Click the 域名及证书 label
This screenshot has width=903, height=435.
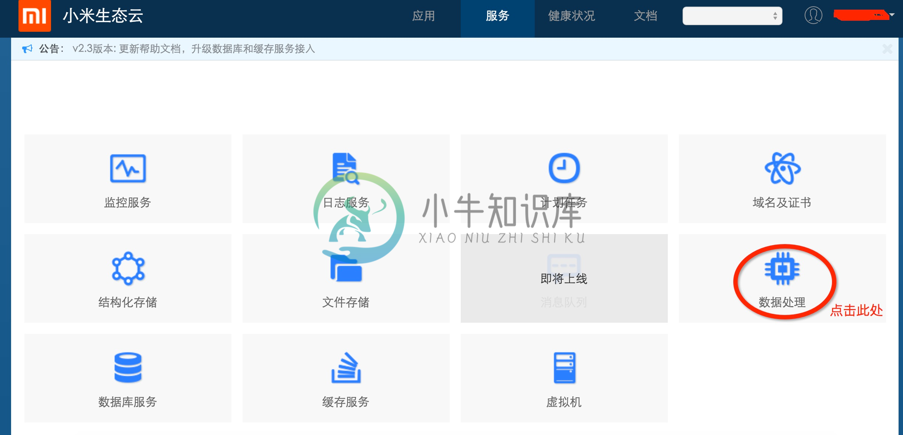click(x=782, y=202)
